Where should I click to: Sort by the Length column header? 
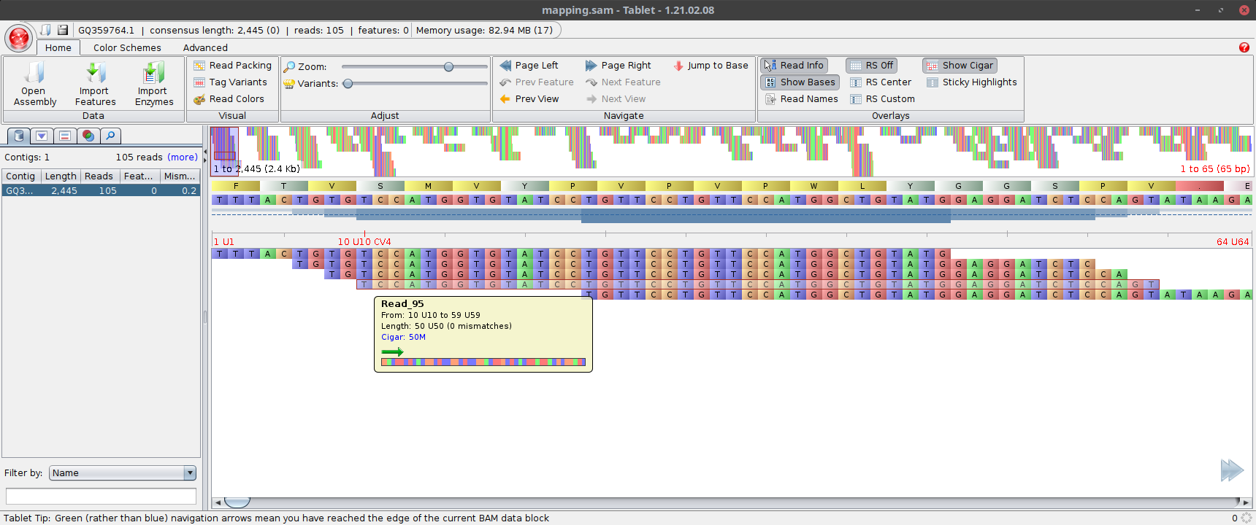60,176
